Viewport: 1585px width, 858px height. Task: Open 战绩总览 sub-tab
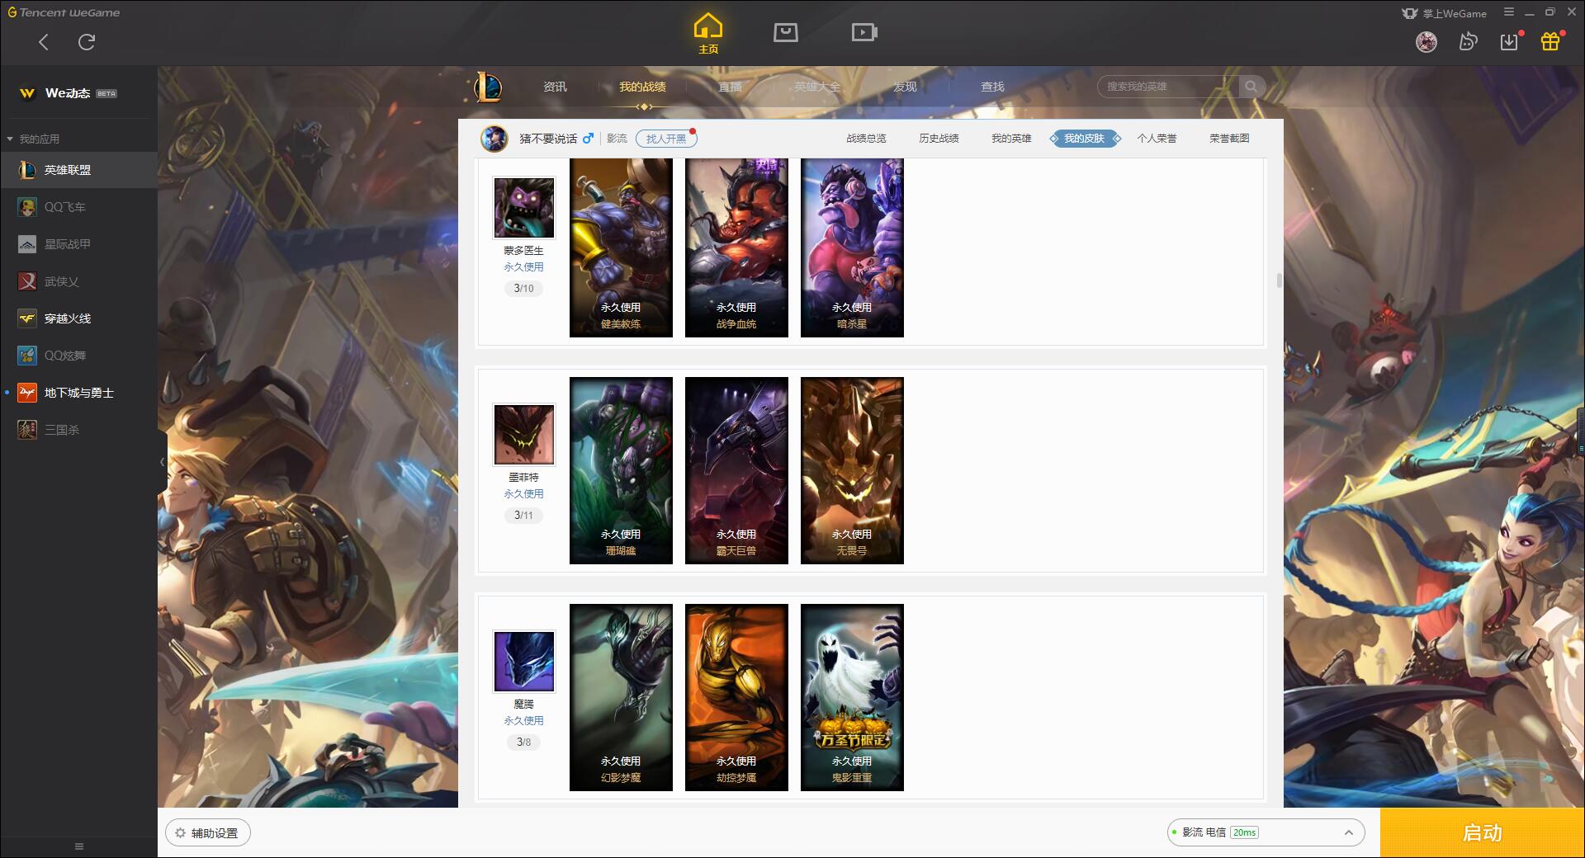point(866,139)
